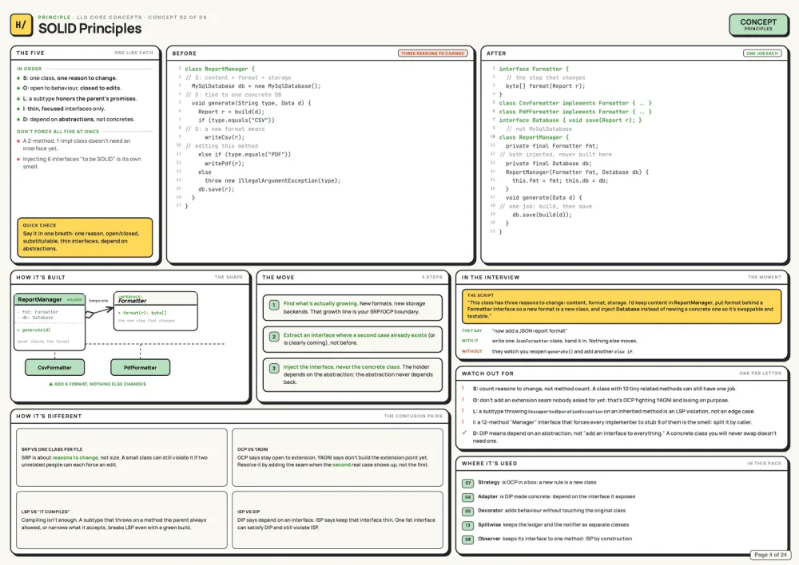
Task: Click the 'IN THE INTERVIEW' panel heading
Action: pyautogui.click(x=491, y=278)
